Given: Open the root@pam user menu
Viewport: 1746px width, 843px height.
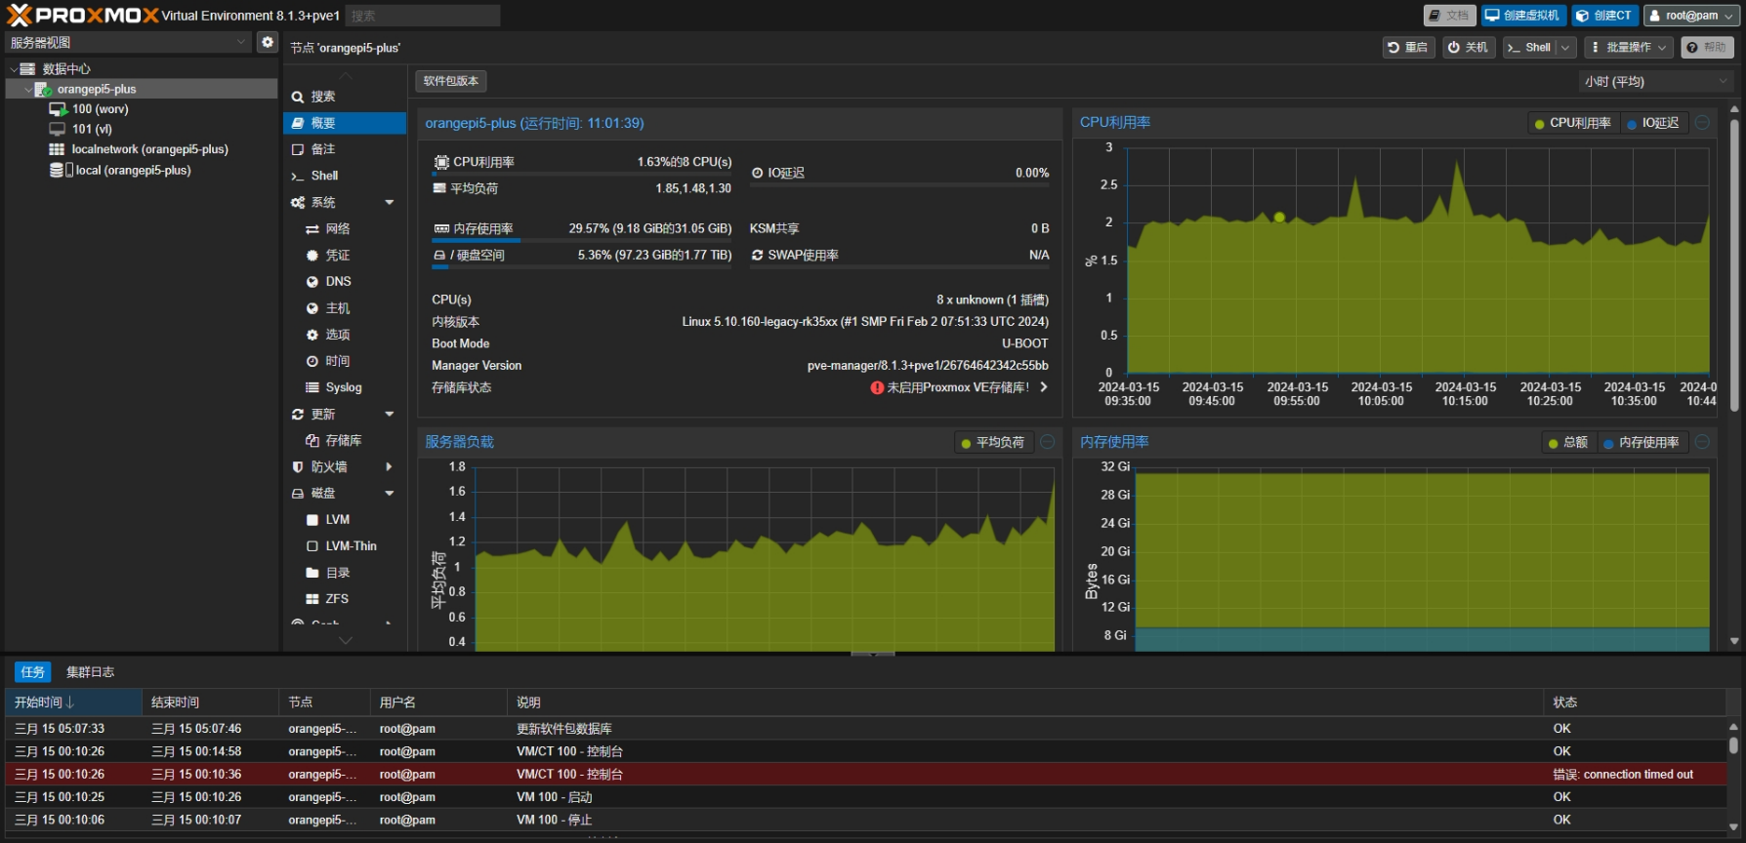Looking at the screenshot, I should [1691, 16].
